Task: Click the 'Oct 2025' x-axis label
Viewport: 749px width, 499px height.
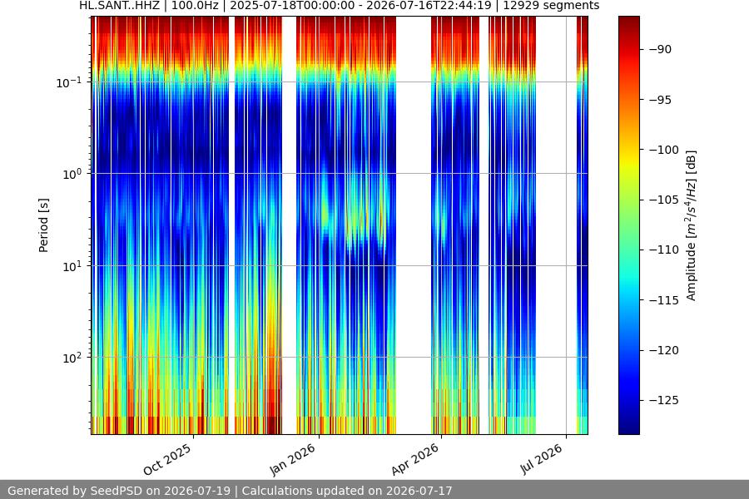Action: click(x=167, y=459)
